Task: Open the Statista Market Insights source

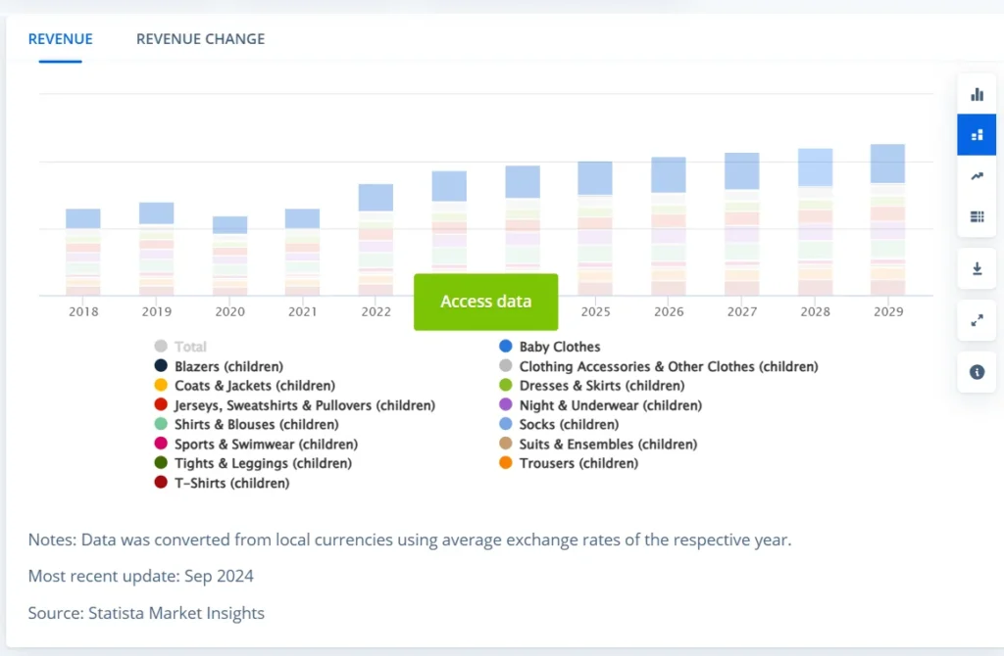Action: (176, 612)
